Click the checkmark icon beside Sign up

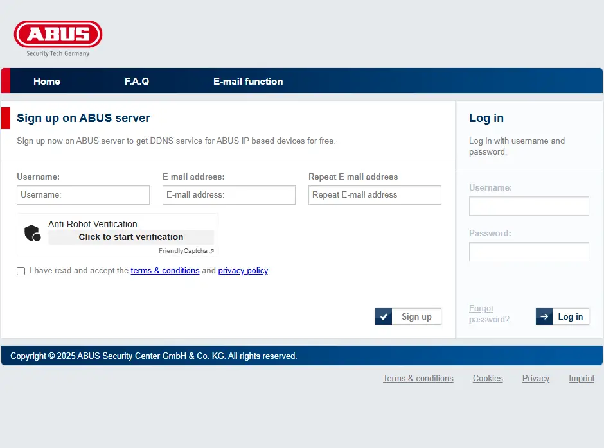[x=384, y=317]
